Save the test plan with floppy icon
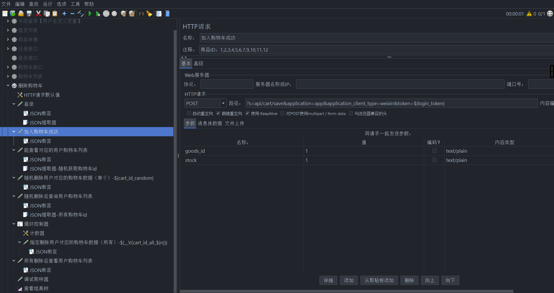The height and width of the screenshot is (293, 554). point(29,14)
